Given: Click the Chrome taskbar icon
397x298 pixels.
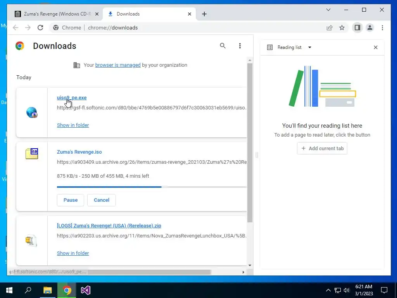Looking at the screenshot, I should tap(67, 290).
